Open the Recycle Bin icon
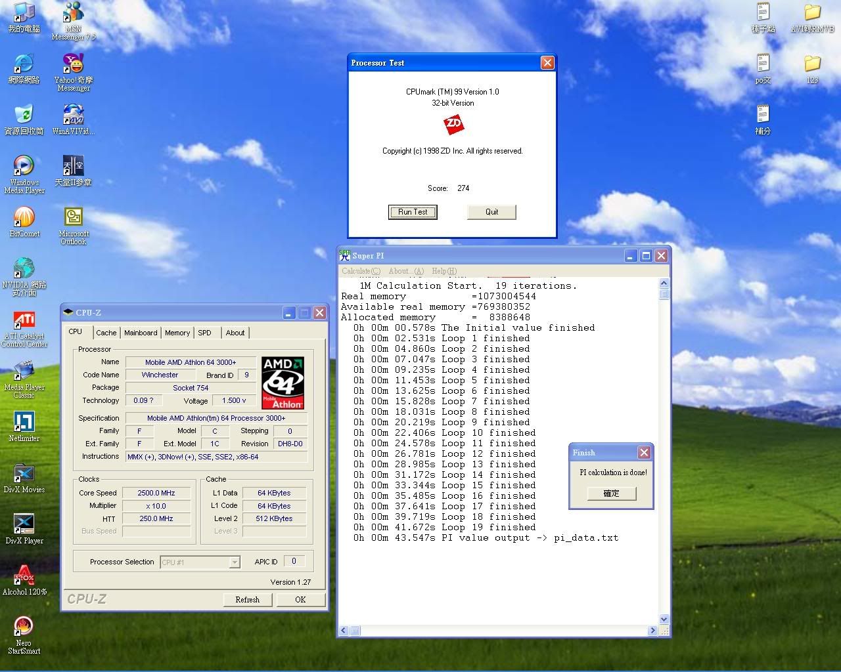841x672 pixels. pos(24,119)
